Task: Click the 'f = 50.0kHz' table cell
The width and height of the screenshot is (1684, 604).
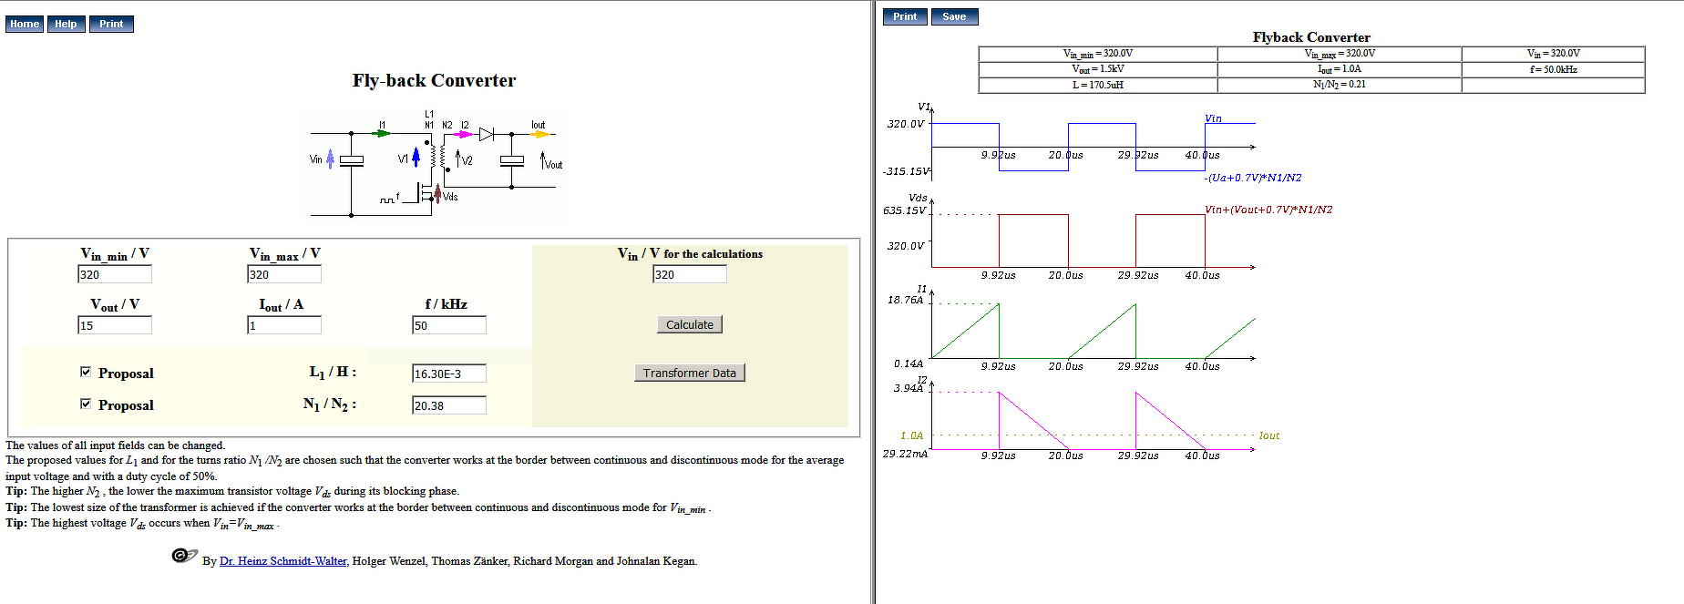Action: (1554, 69)
